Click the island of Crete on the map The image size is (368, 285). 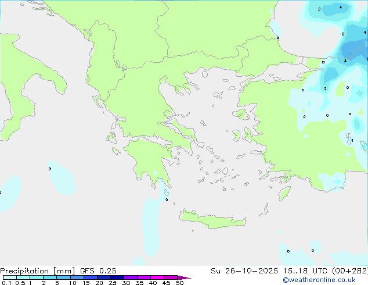point(213,220)
